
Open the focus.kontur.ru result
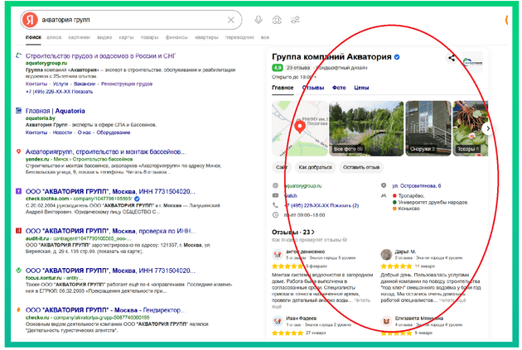click(110, 271)
